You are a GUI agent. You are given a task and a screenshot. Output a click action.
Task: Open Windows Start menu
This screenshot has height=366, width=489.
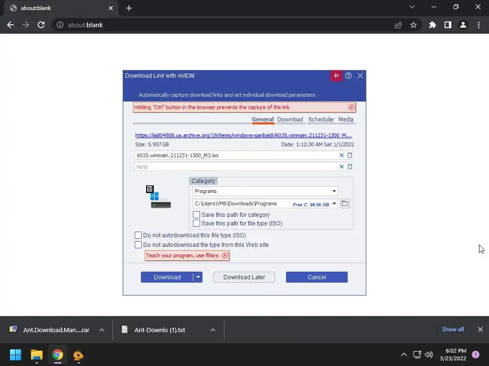click(15, 355)
